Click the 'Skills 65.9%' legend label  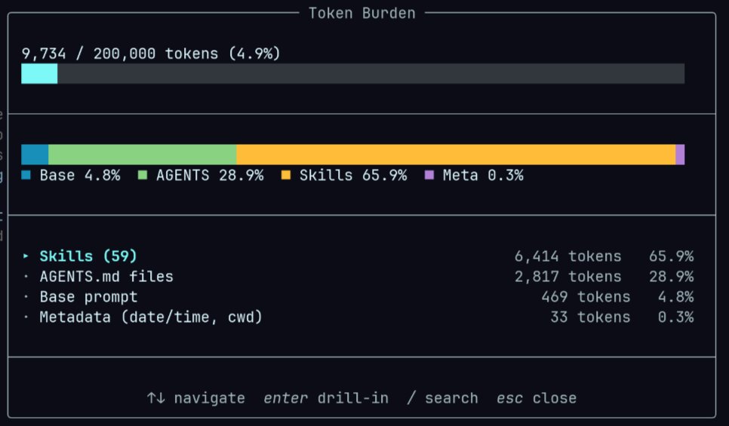click(353, 176)
